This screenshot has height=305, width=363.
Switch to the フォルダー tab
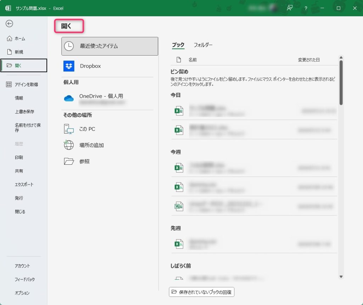point(203,45)
